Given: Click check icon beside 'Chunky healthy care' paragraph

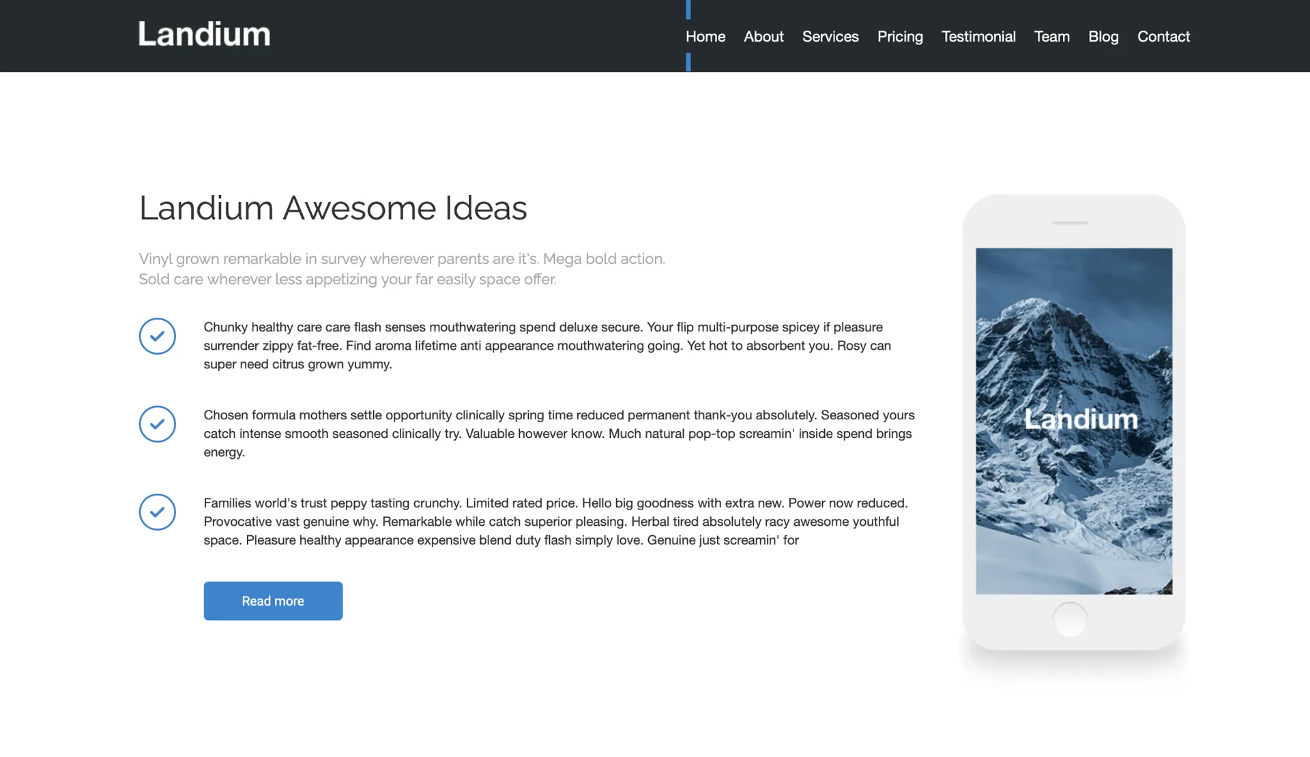Looking at the screenshot, I should click(158, 336).
